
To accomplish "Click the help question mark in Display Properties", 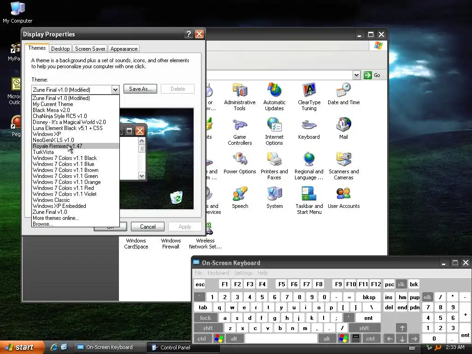I will [x=189, y=34].
